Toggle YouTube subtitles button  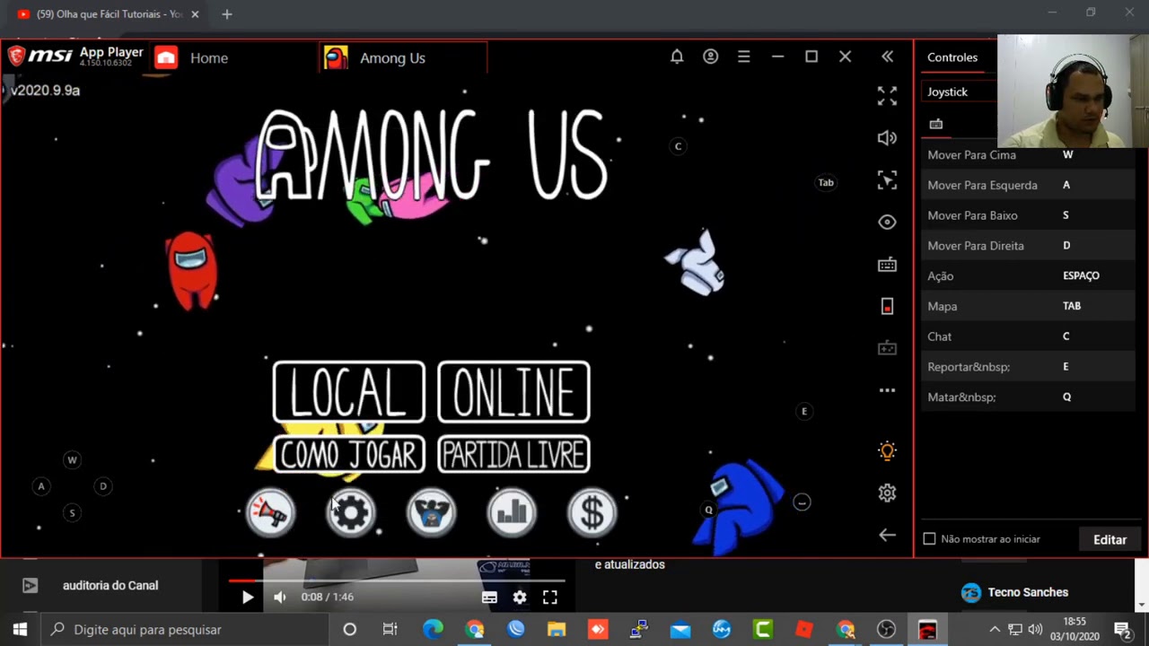(489, 597)
